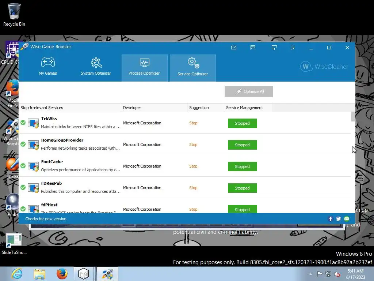Click the Optimize All button

pos(249,91)
